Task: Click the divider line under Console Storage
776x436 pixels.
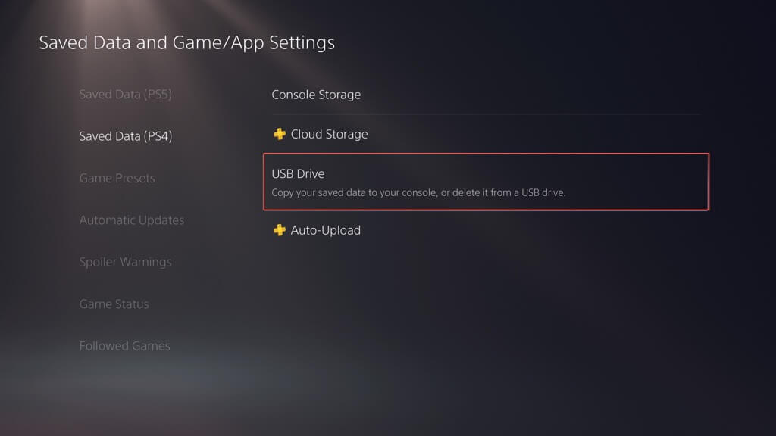Action: tap(485, 114)
